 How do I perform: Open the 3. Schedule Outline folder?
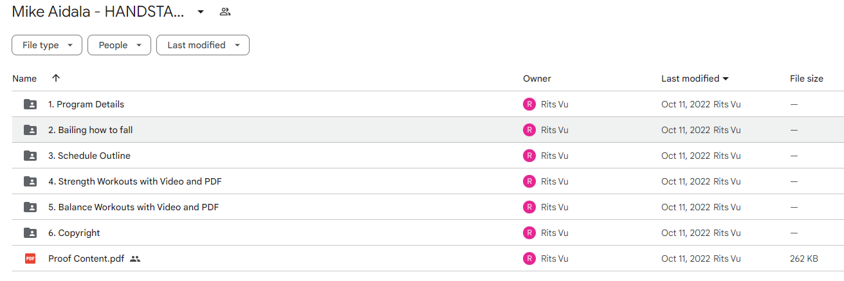[x=89, y=156]
